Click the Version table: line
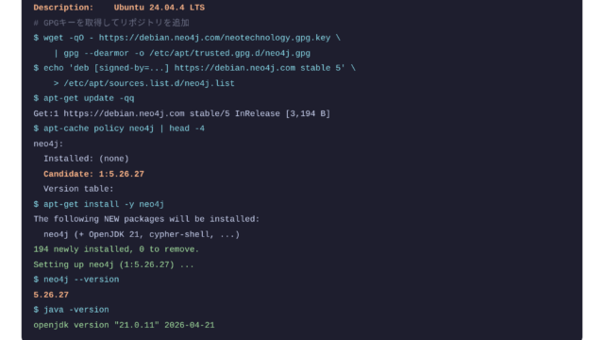 (x=78, y=189)
